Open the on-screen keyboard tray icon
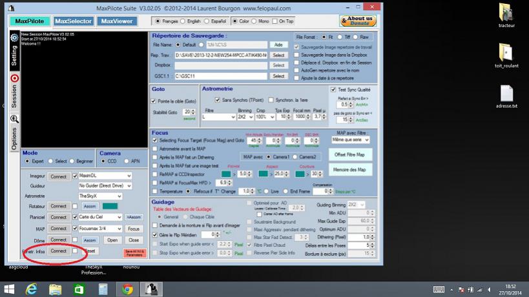Screen dimensions: 529x297 439,289
